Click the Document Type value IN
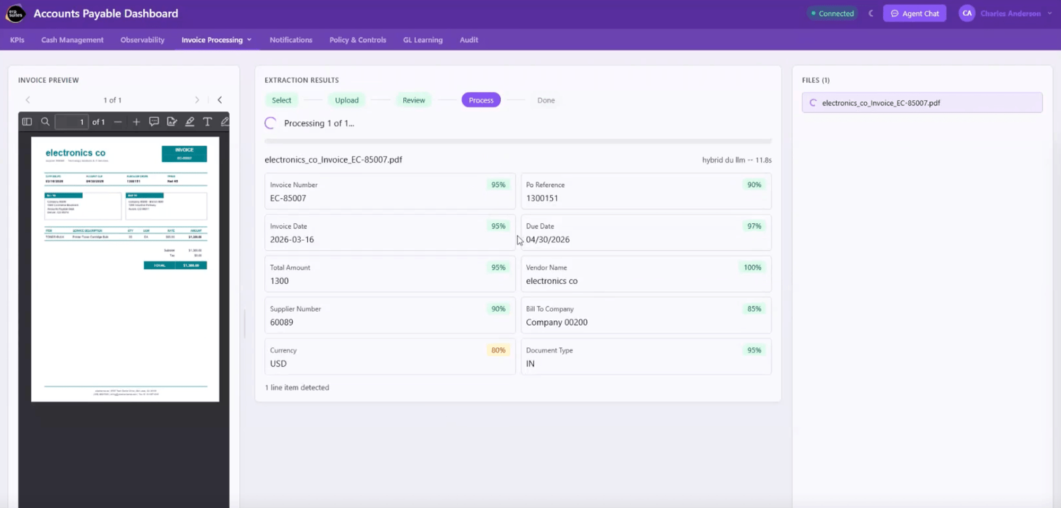Screen dimensions: 1061x508 point(530,364)
